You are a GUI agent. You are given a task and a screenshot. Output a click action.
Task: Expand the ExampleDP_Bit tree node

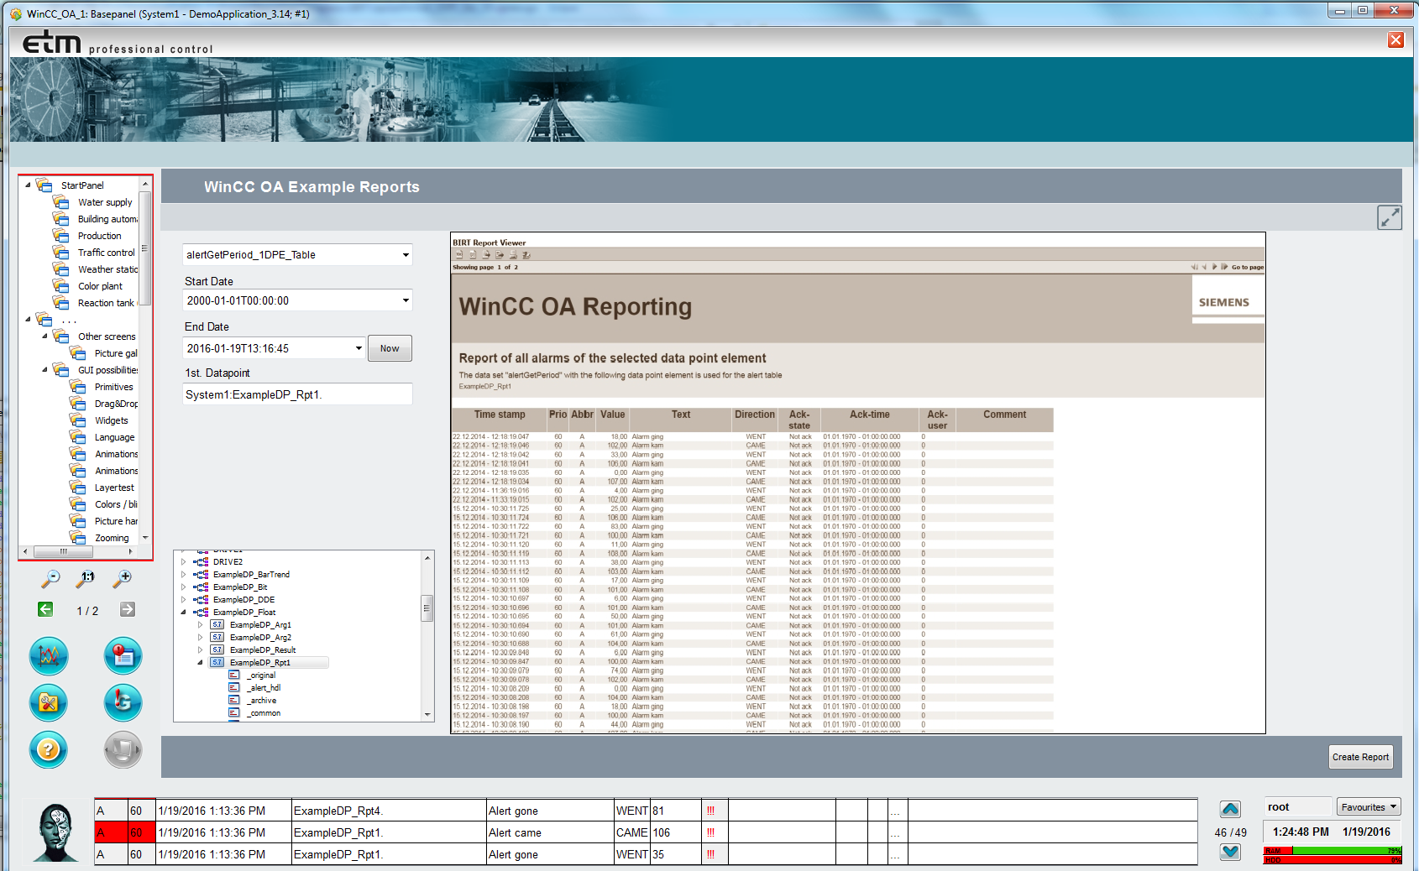pos(184,587)
